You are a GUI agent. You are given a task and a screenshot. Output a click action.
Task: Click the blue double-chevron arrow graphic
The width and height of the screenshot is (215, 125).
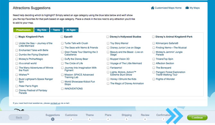(174, 116)
